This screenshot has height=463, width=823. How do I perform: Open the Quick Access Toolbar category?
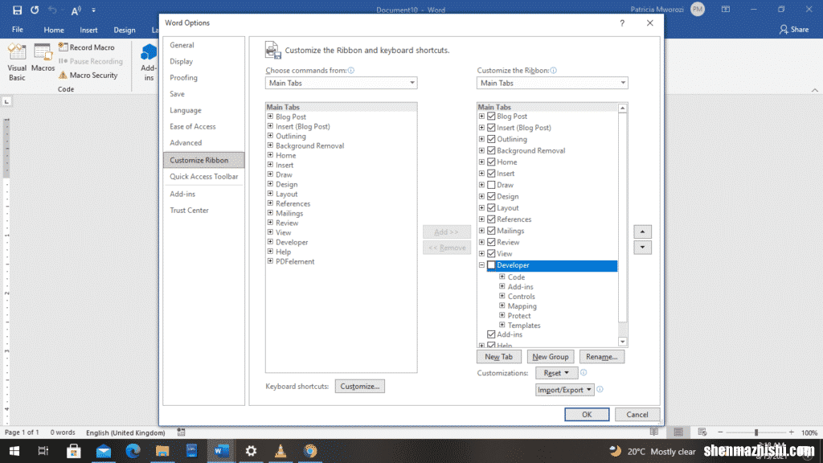click(203, 176)
